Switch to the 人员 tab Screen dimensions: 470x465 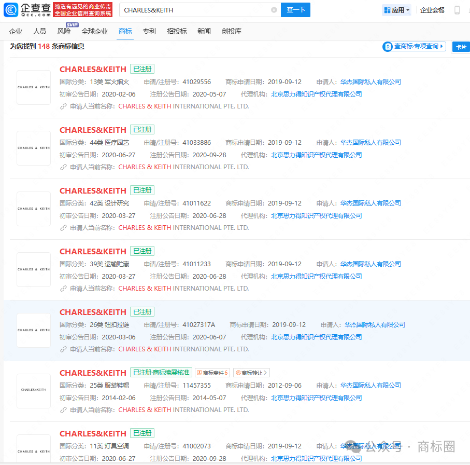(x=39, y=31)
